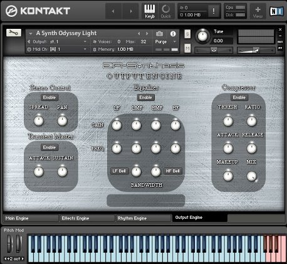
Task: Click the instrument volume slider
Action: [256, 50]
